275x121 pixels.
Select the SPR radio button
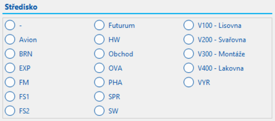(x=99, y=97)
